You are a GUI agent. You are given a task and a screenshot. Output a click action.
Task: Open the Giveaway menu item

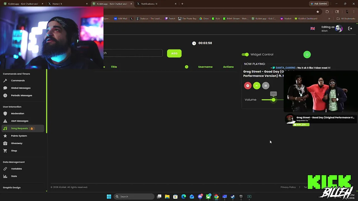17,143
